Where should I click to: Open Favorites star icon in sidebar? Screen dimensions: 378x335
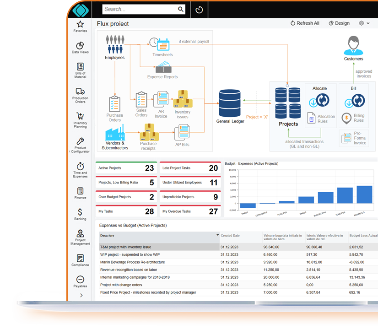coord(80,25)
